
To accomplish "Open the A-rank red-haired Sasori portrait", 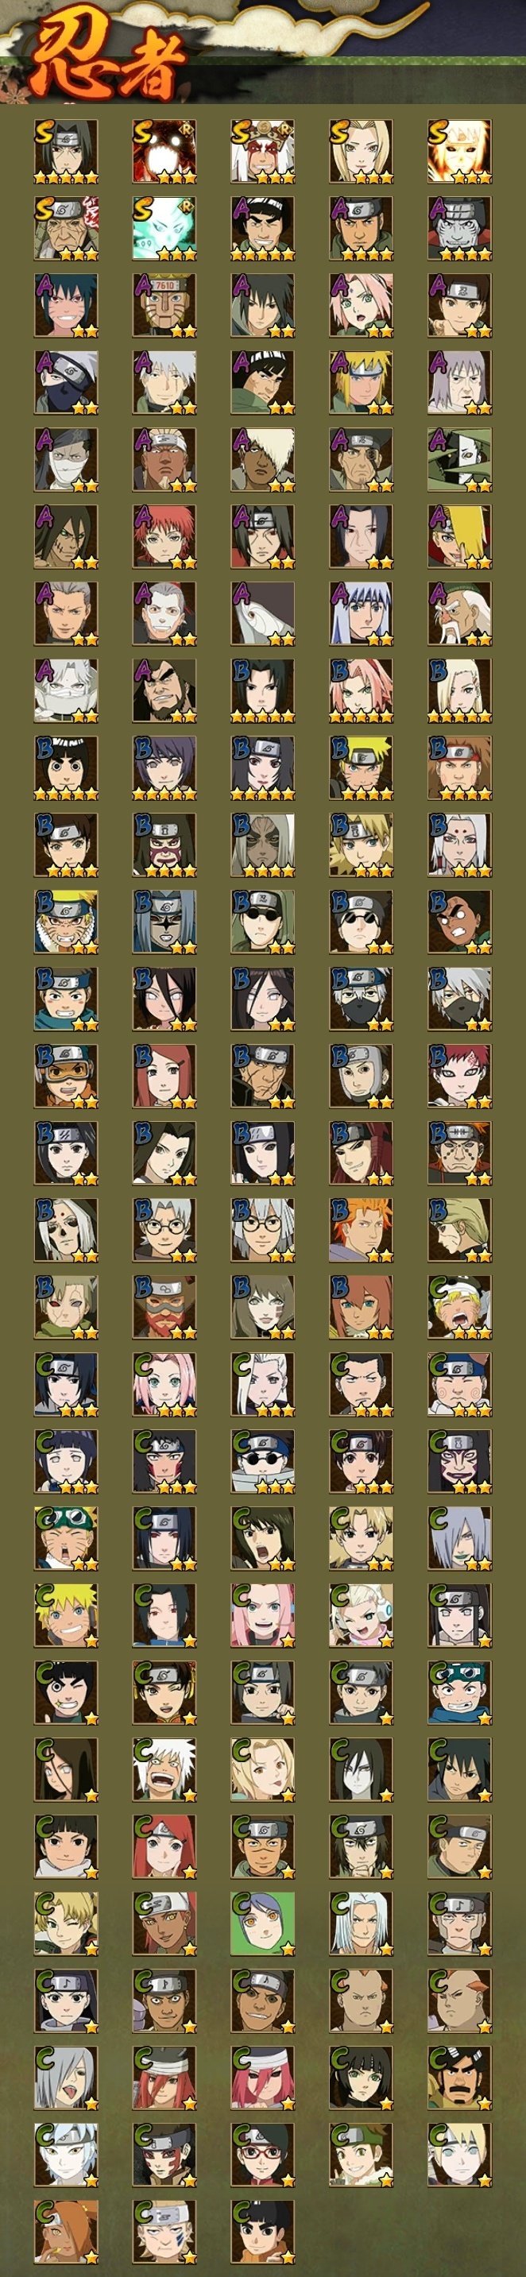I will 164,536.
